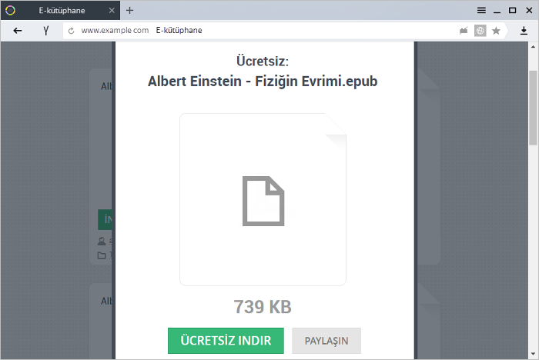Click the PAYLAŞIN share button
Viewport: 539px width, 360px height.
pyautogui.click(x=326, y=341)
